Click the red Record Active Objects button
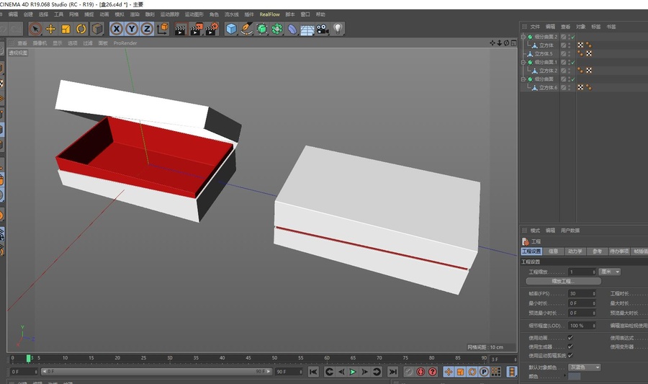This screenshot has width=648, height=384. click(420, 372)
